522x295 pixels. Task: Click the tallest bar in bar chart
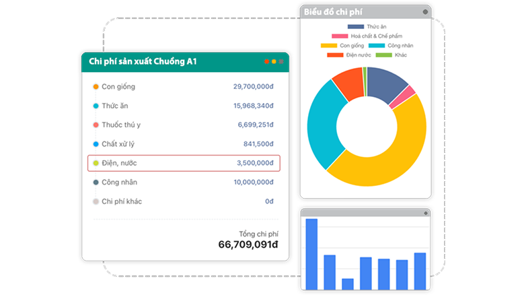click(311, 253)
